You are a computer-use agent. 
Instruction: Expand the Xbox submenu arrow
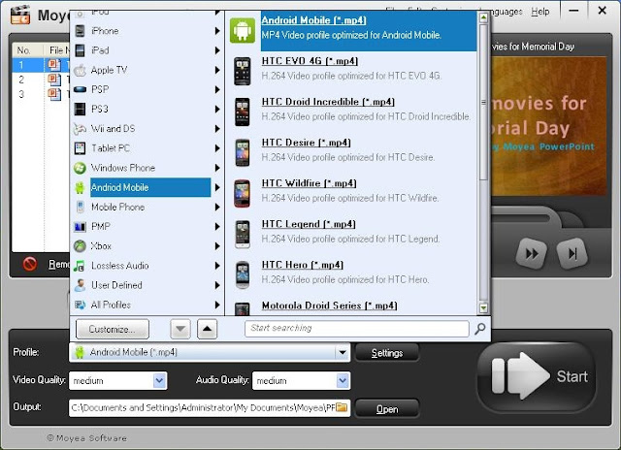pos(217,245)
